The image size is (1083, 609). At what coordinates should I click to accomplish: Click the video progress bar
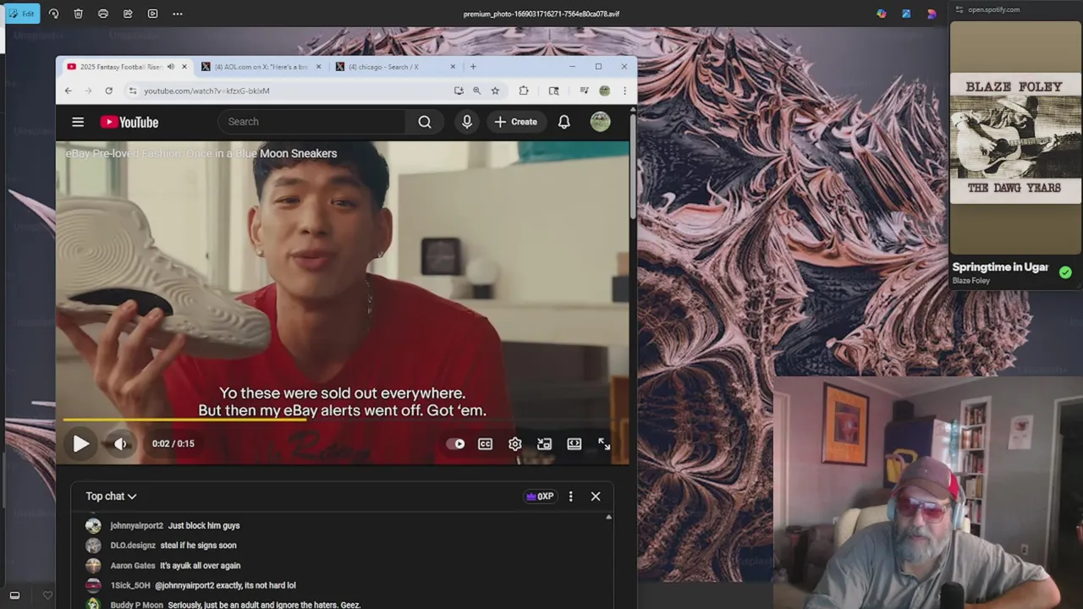pos(343,420)
